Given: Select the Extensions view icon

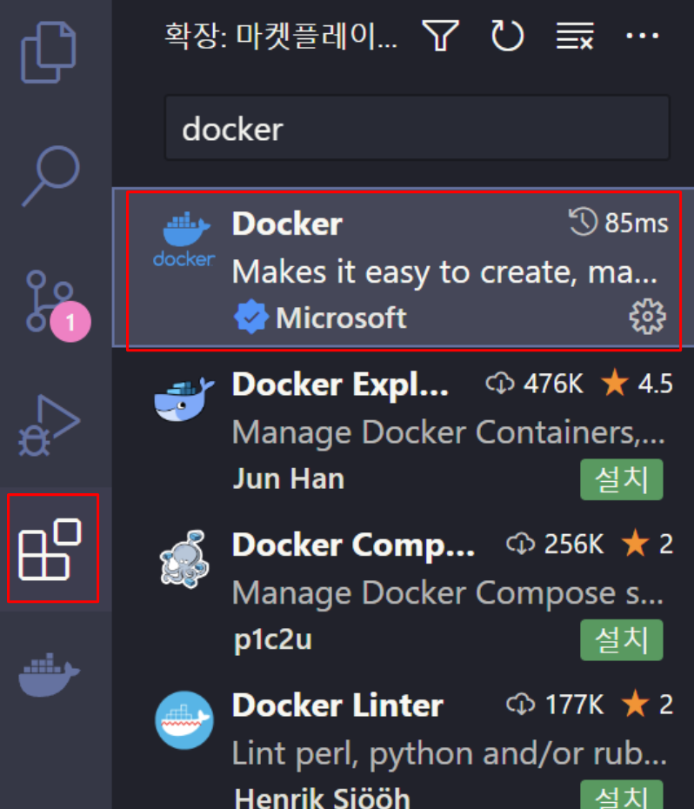Looking at the screenshot, I should 50,549.
